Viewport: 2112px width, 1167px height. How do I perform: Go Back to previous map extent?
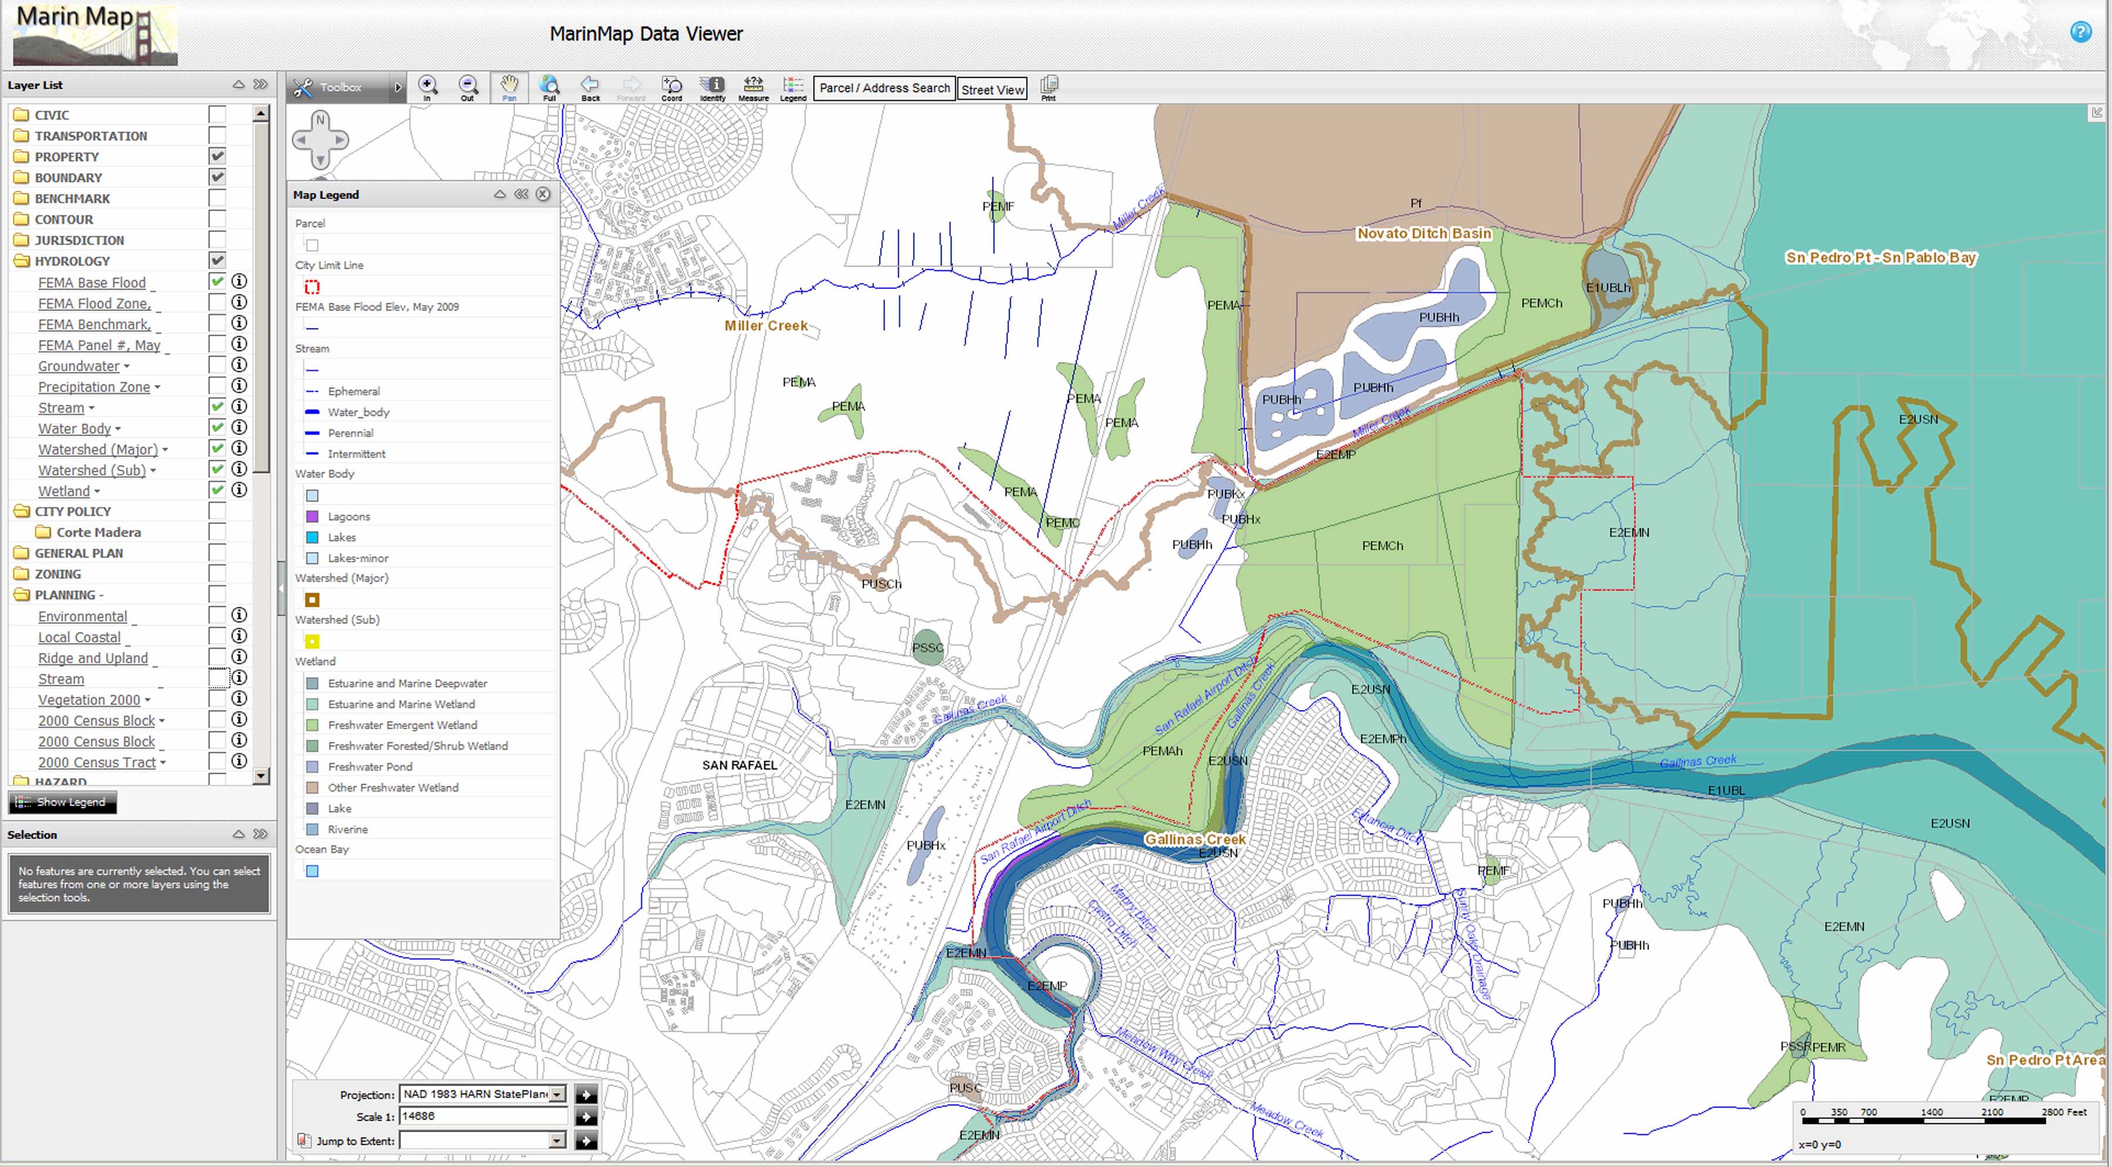[590, 86]
